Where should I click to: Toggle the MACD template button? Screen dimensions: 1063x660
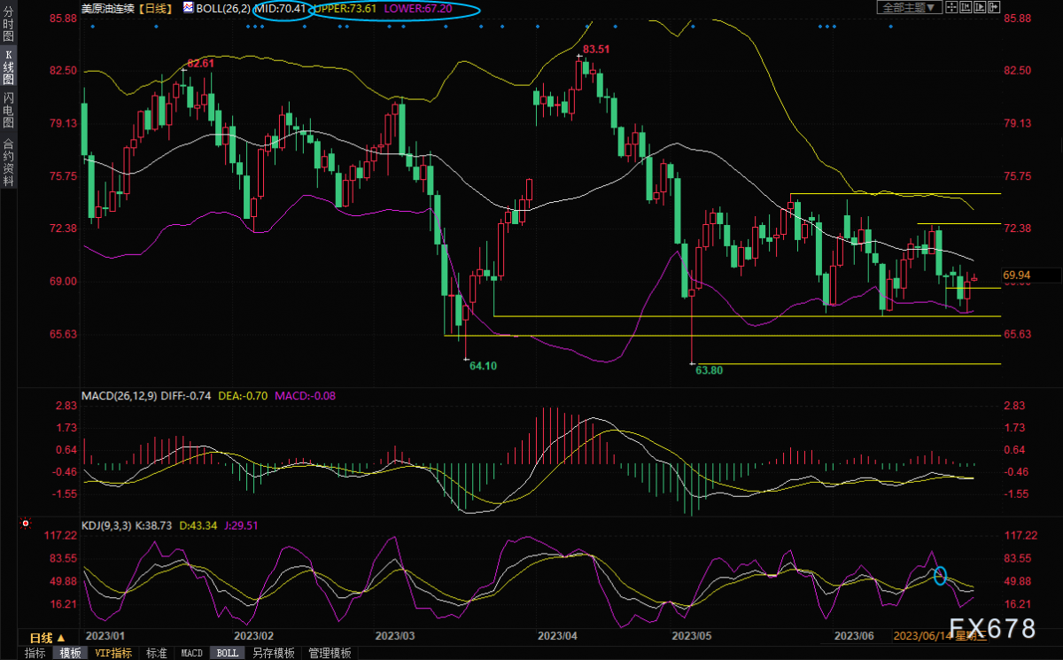click(x=191, y=653)
